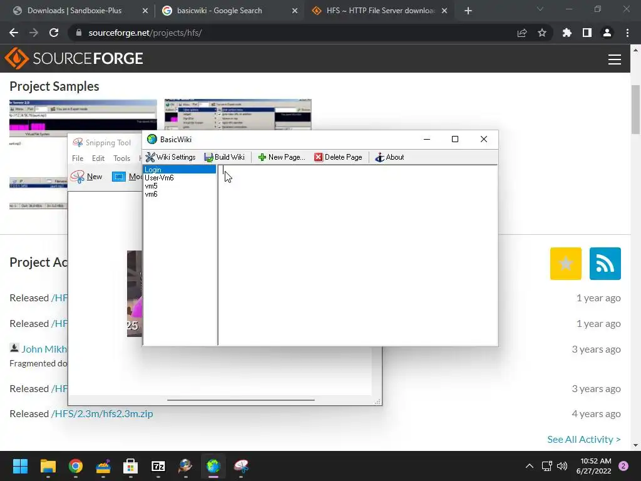
Task: Select the HFS HTTP File Server tab
Action: click(x=374, y=11)
